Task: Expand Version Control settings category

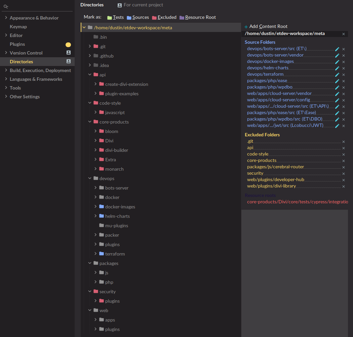Action: [x=6, y=53]
